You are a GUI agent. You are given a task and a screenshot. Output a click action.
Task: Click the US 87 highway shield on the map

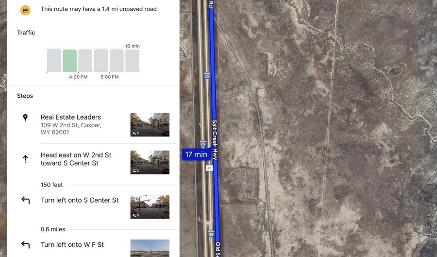click(x=210, y=168)
